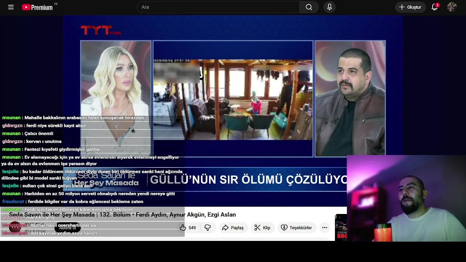Click freudscat's chat message
The image size is (466, 262).
tap(73, 202)
